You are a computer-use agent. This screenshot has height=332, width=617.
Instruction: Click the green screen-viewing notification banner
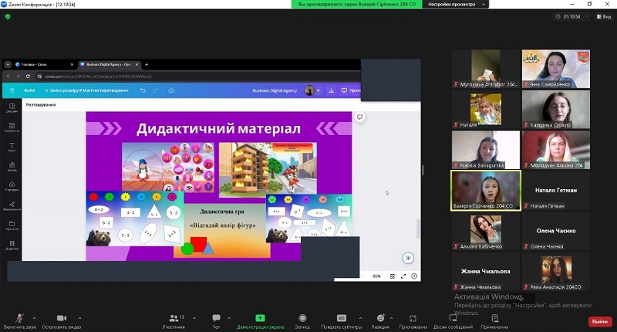(357, 5)
